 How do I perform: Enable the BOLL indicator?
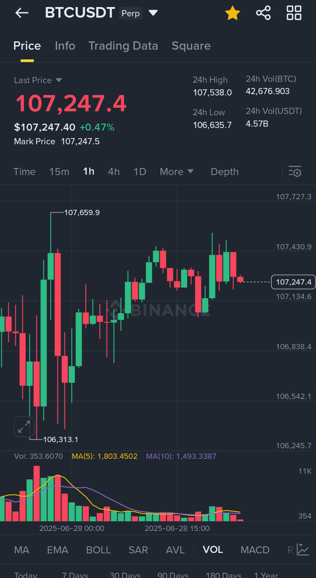click(98, 550)
